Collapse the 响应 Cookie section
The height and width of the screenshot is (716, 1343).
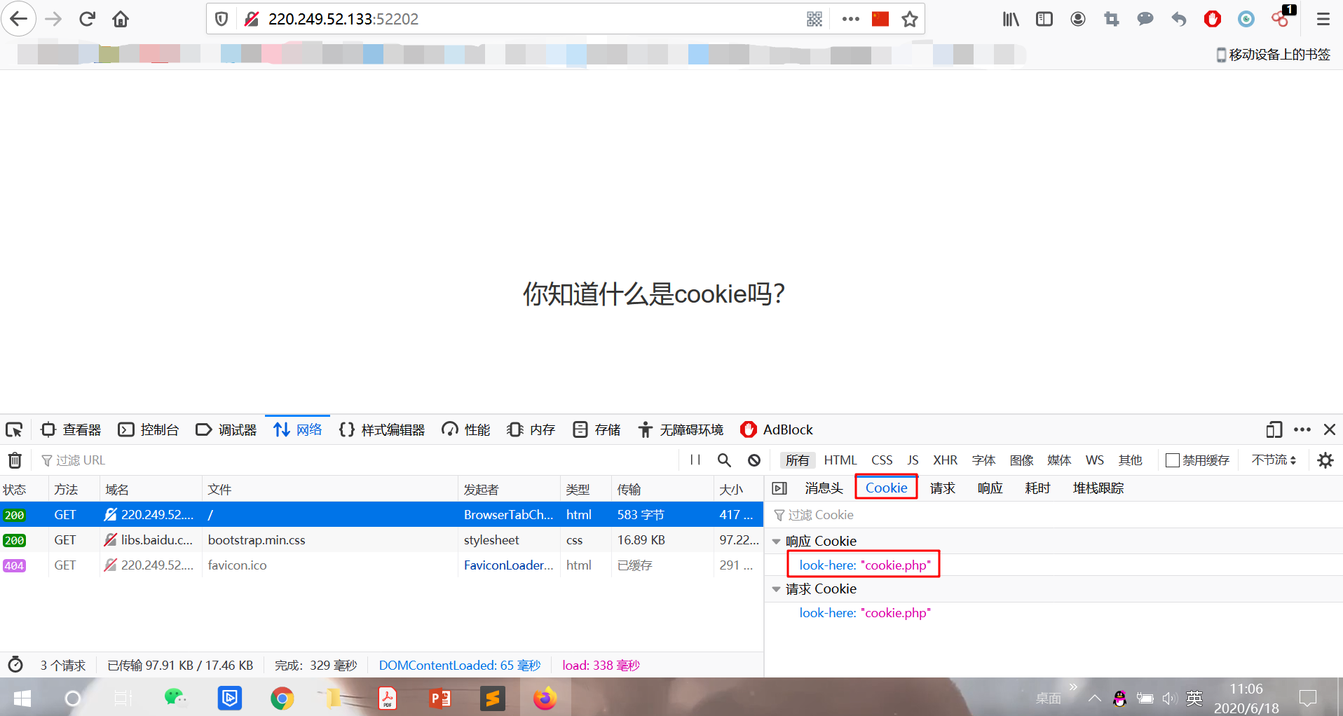pyautogui.click(x=776, y=541)
